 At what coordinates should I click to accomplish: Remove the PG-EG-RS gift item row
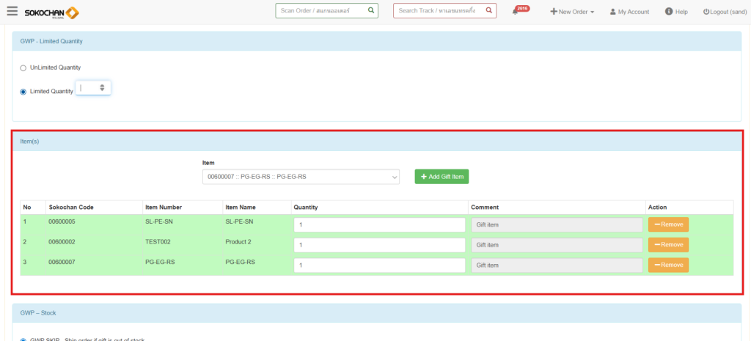click(x=668, y=265)
